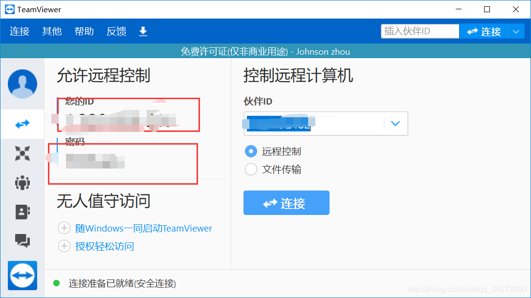Click the TeamViewer title bar app icon
This screenshot has width=531, height=298.
tap(10, 9)
